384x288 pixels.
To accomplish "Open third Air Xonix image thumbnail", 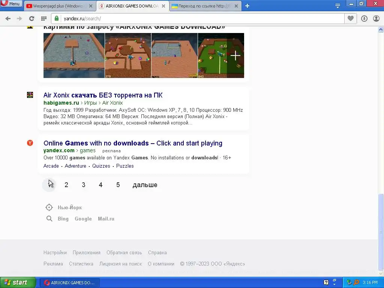I will click(x=174, y=55).
